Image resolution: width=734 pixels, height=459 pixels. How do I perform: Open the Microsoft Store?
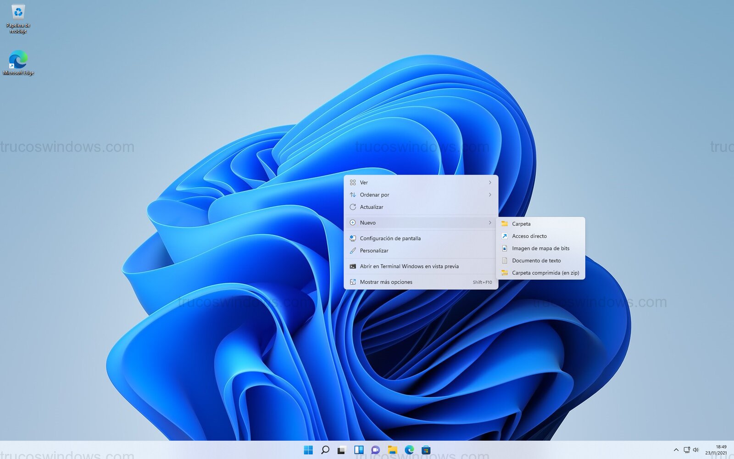coord(427,450)
